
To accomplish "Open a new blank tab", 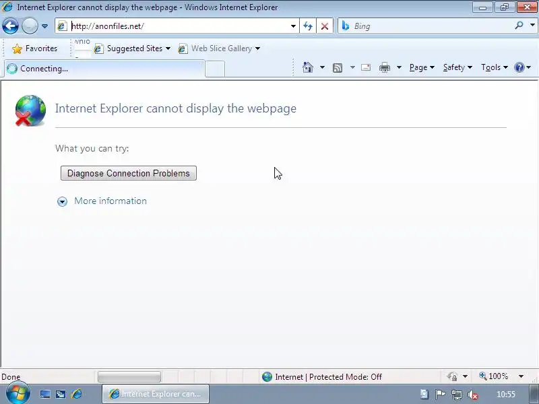I will coord(215,69).
